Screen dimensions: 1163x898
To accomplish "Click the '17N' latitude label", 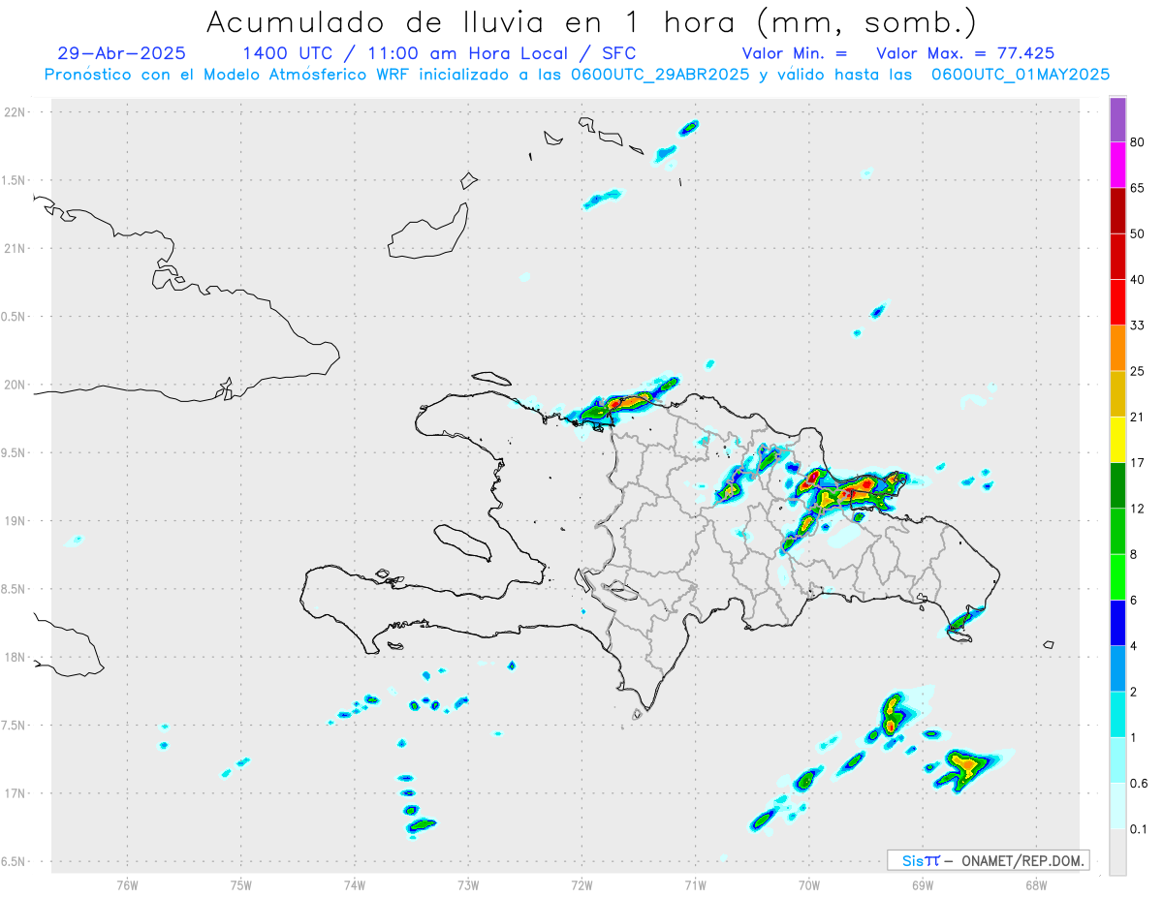I will (x=16, y=793).
